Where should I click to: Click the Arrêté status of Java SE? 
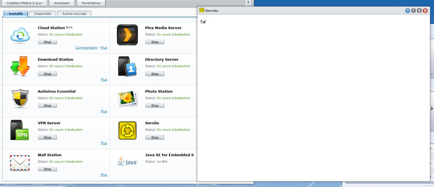[x=162, y=162]
